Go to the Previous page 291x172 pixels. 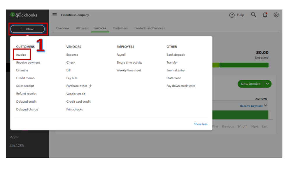point(228,127)
